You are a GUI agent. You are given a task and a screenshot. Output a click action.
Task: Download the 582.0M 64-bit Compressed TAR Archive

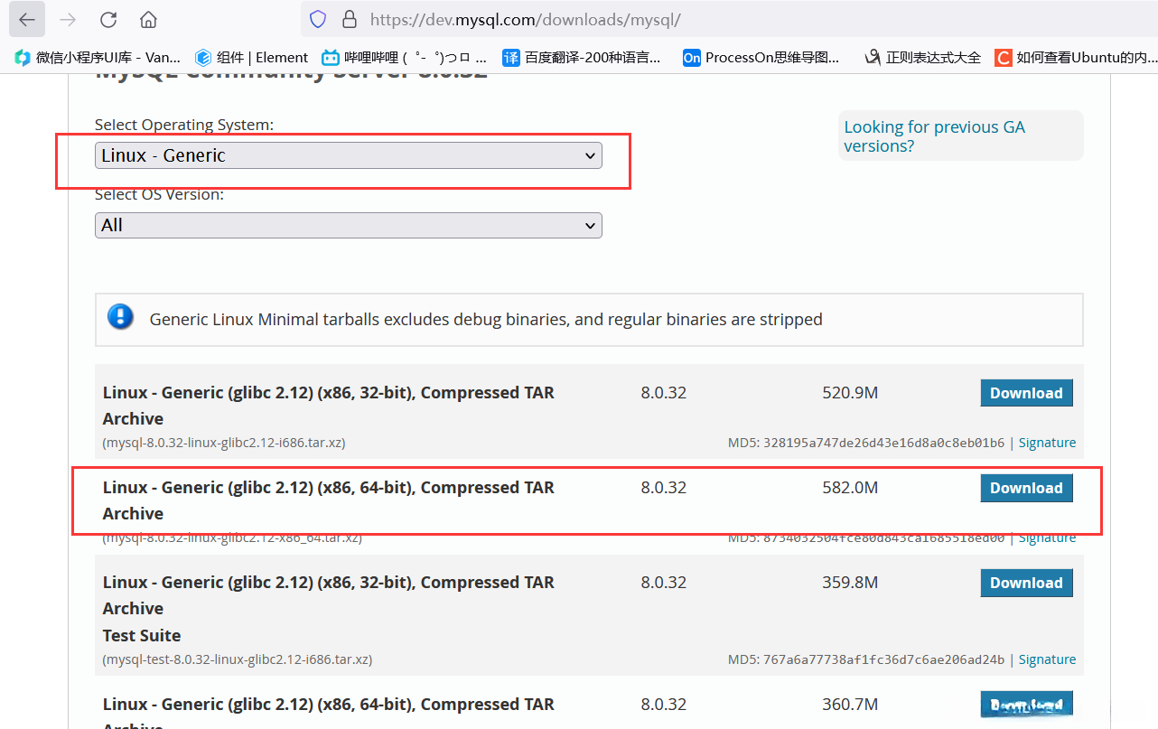pyautogui.click(x=1027, y=488)
